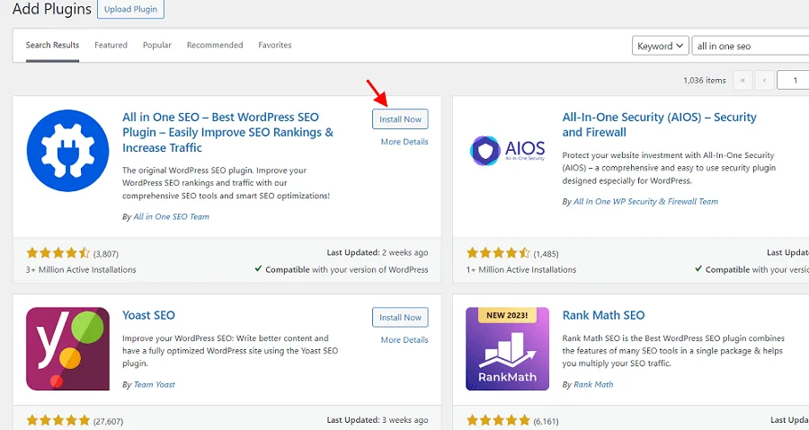Click the search field containing 'all in one seo'
Screen dimensions: 809x430
751,46
